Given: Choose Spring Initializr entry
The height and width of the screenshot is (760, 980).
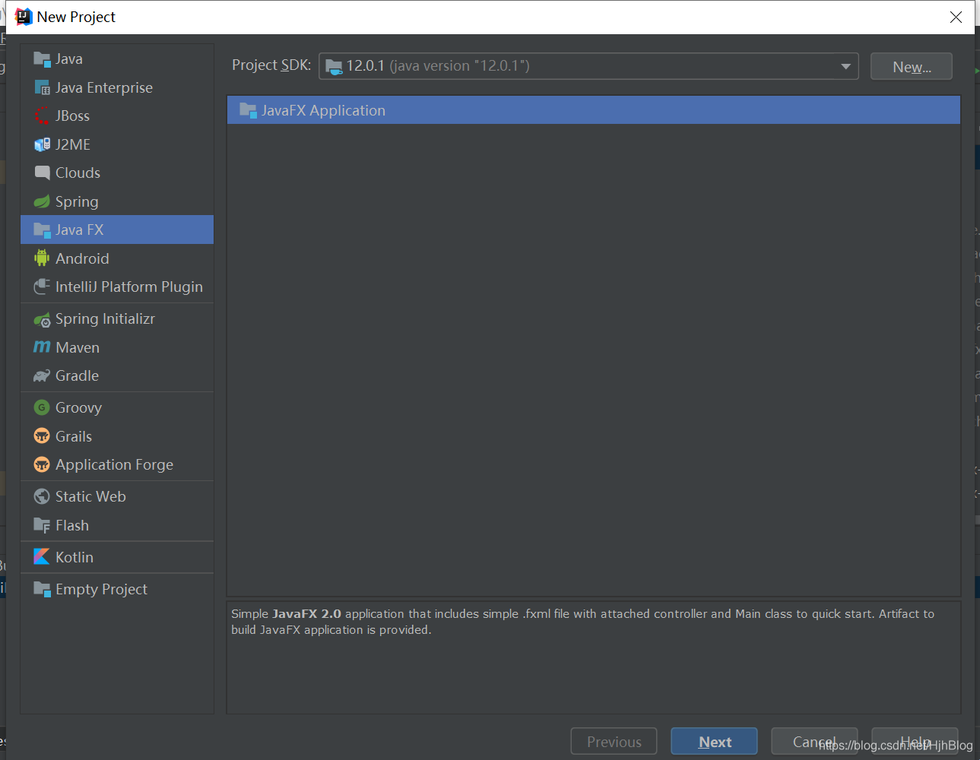Looking at the screenshot, I should tap(117, 319).
